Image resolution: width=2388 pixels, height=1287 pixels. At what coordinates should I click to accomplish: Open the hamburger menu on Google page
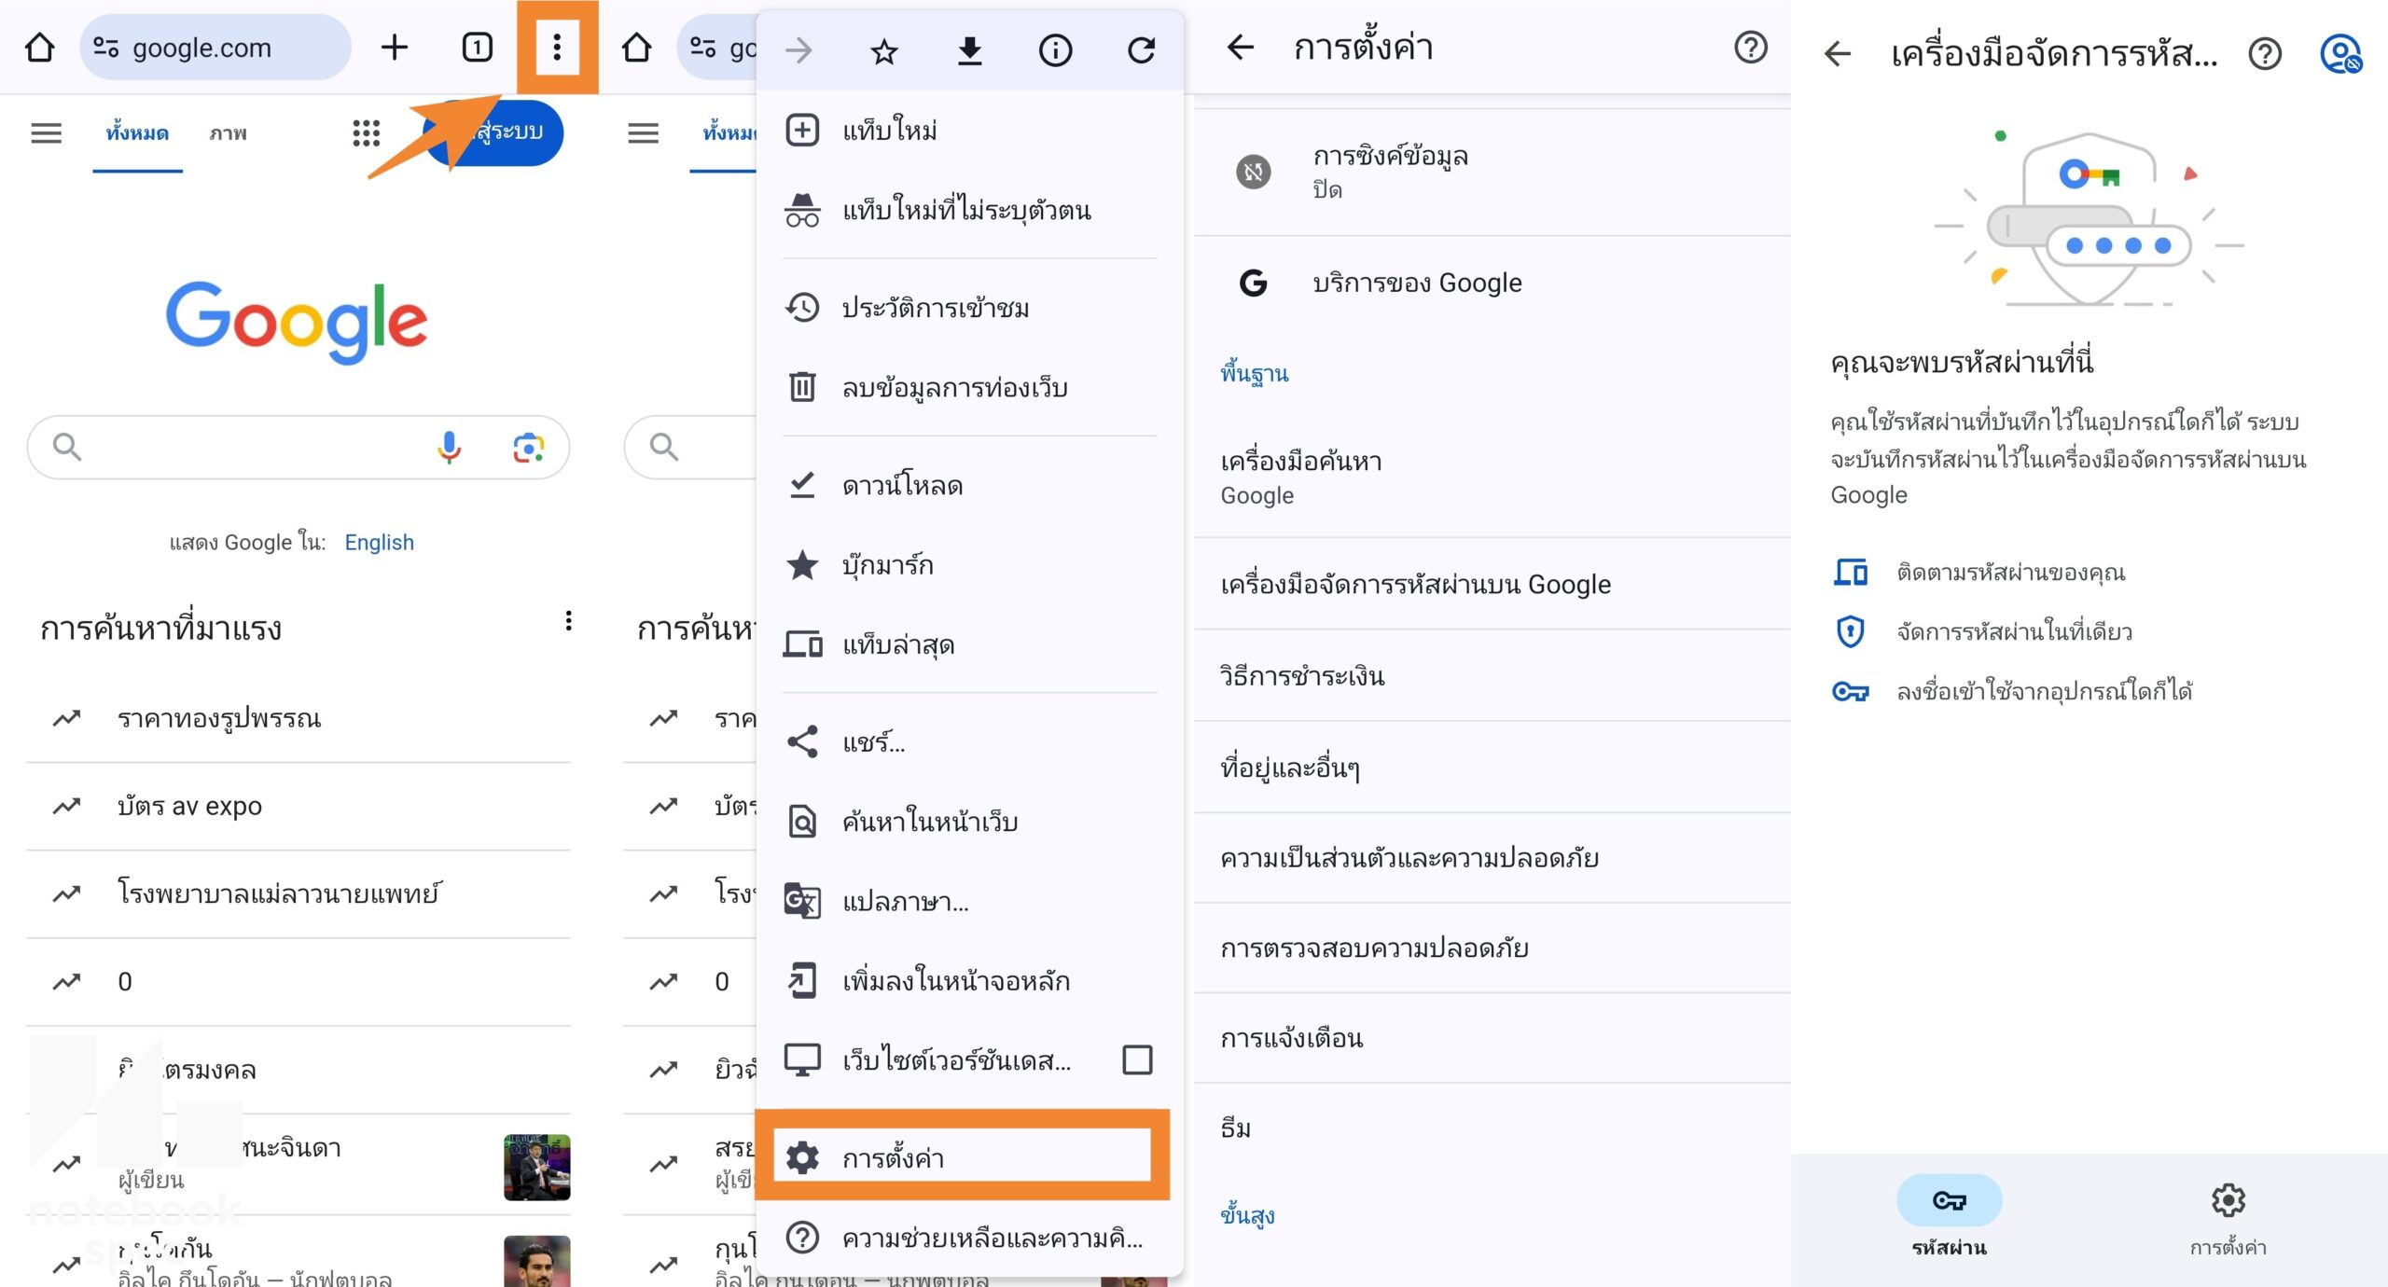tap(47, 133)
